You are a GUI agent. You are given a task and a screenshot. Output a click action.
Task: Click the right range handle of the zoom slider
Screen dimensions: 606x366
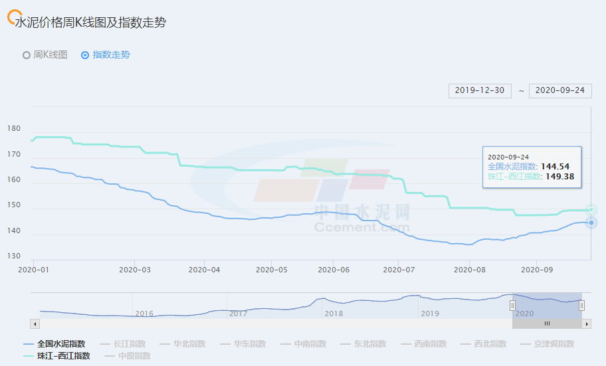(581, 306)
